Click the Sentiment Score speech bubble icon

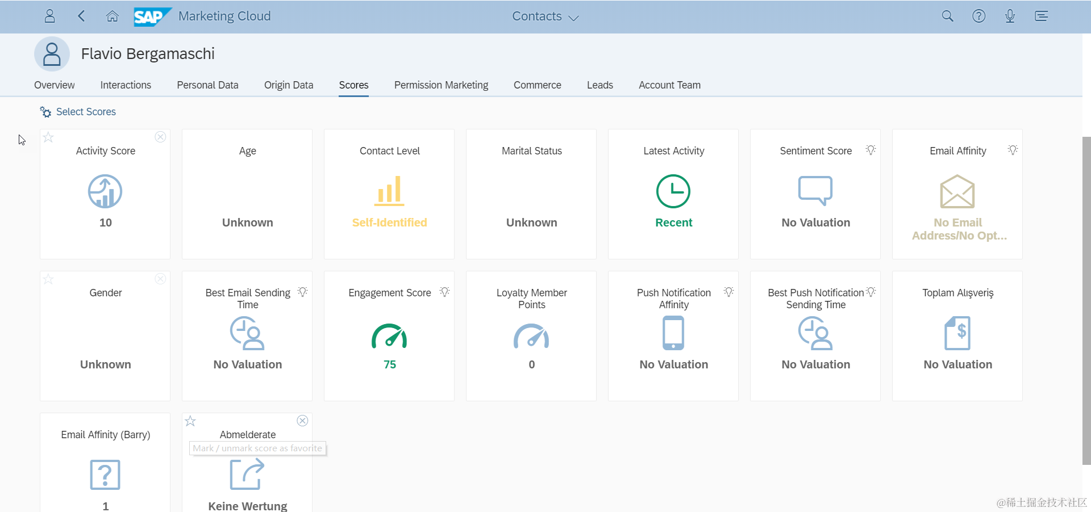815,191
